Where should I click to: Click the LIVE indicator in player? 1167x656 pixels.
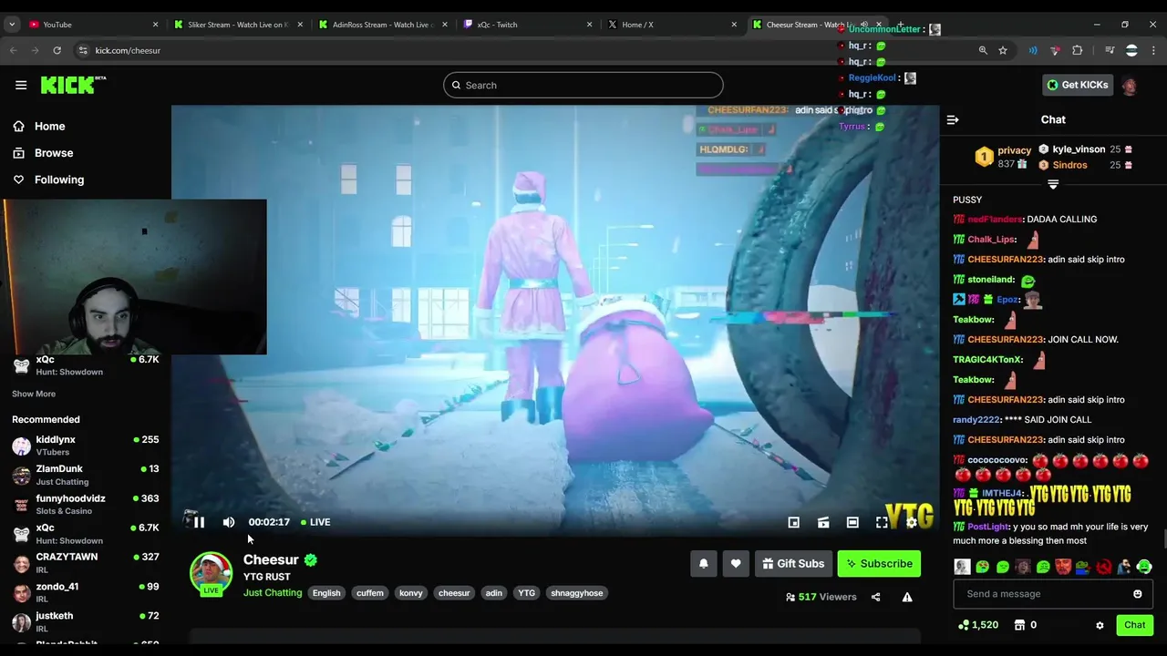tap(315, 522)
